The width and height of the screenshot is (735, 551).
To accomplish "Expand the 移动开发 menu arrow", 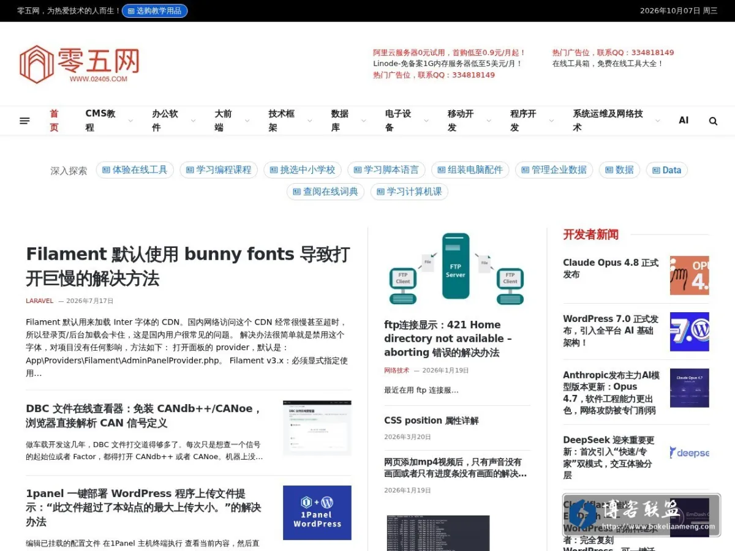I will click(x=488, y=121).
